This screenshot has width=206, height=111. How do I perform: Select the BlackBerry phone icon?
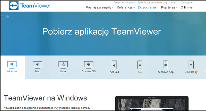[x=191, y=65]
